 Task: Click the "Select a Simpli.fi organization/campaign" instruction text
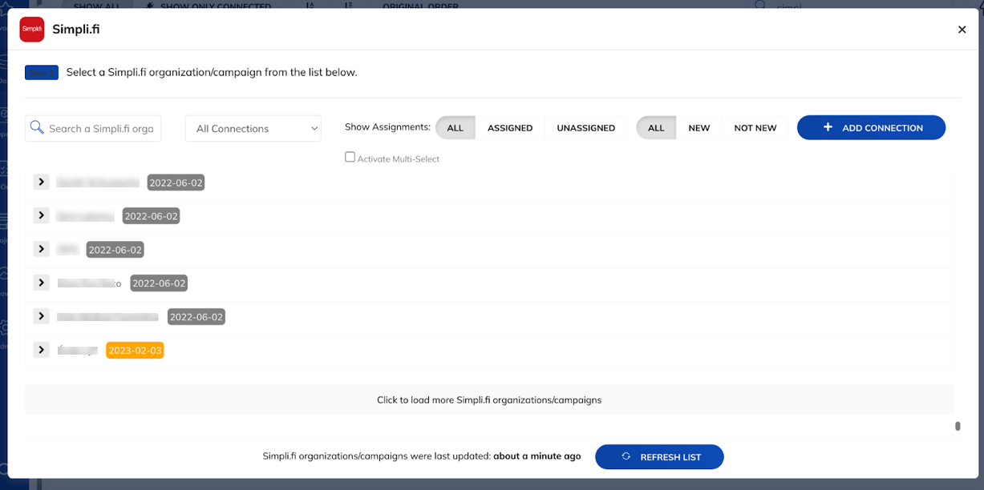[x=212, y=72]
